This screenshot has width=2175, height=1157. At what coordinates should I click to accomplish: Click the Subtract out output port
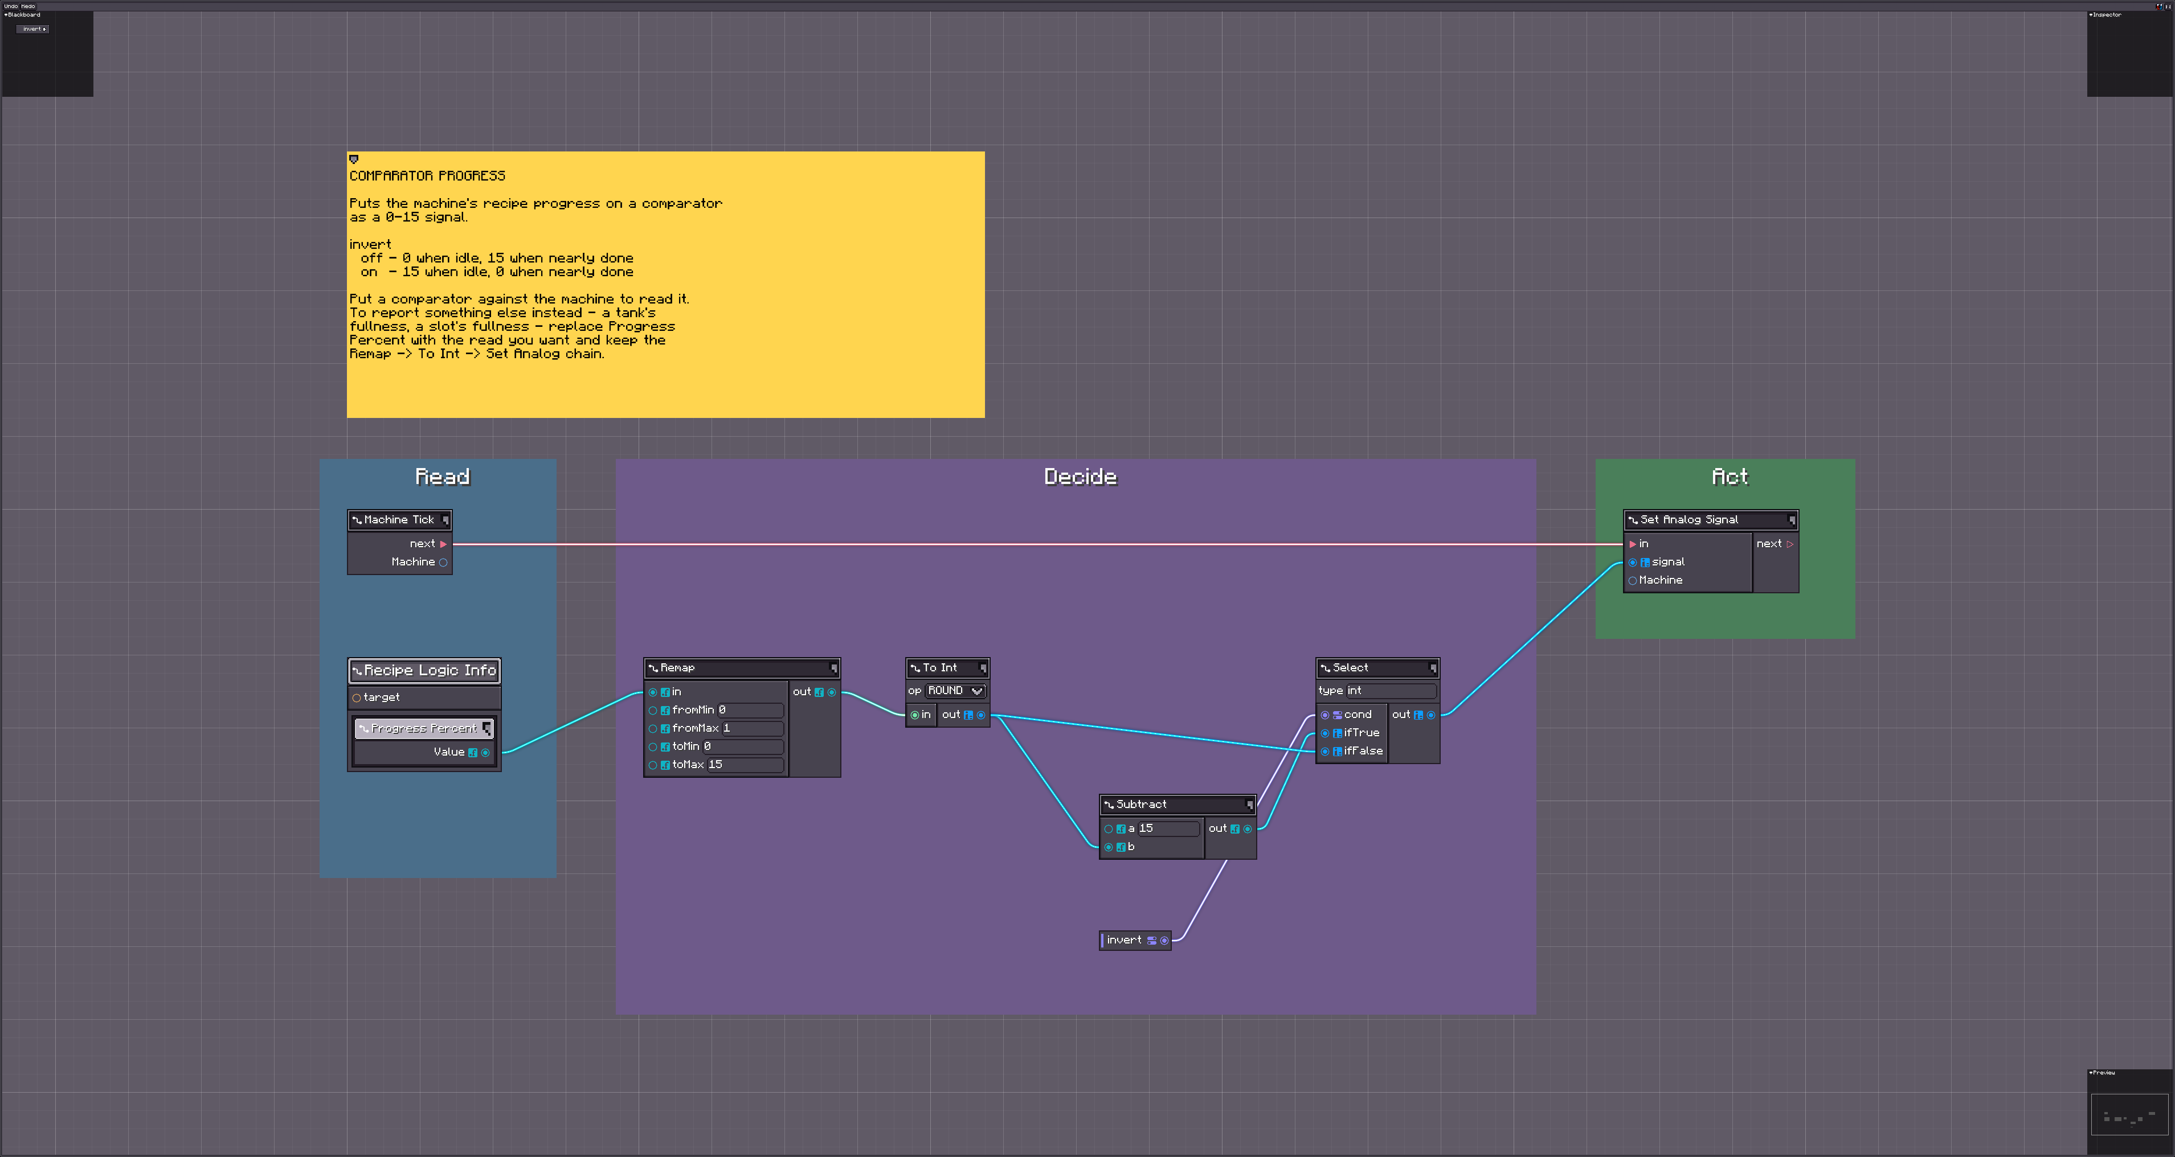[1248, 830]
